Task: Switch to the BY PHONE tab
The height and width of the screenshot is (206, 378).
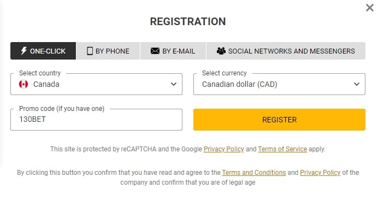Action: 108,51
